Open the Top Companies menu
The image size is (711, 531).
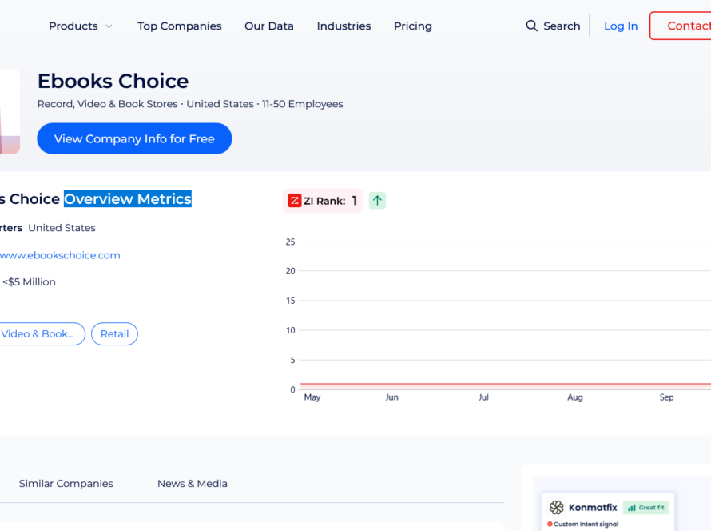(179, 26)
